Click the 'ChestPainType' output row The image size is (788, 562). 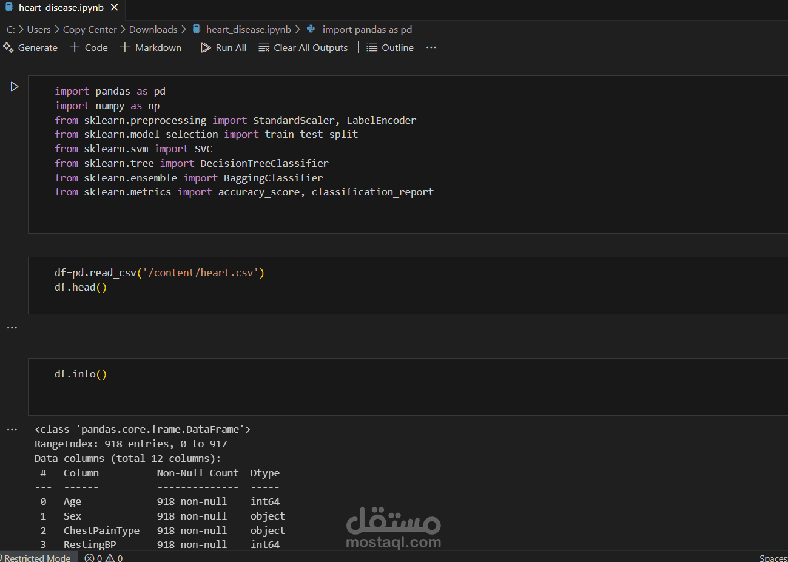point(160,530)
